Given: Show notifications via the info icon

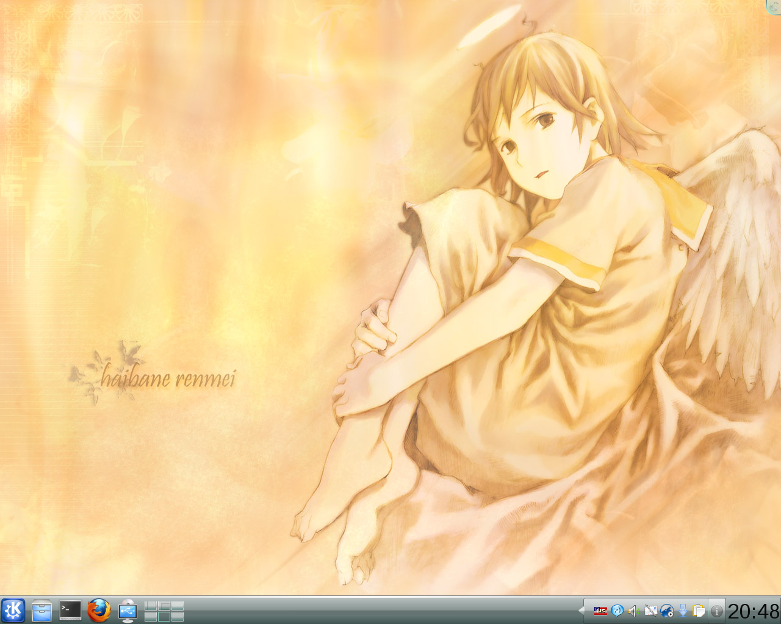Looking at the screenshot, I should coord(717,611).
